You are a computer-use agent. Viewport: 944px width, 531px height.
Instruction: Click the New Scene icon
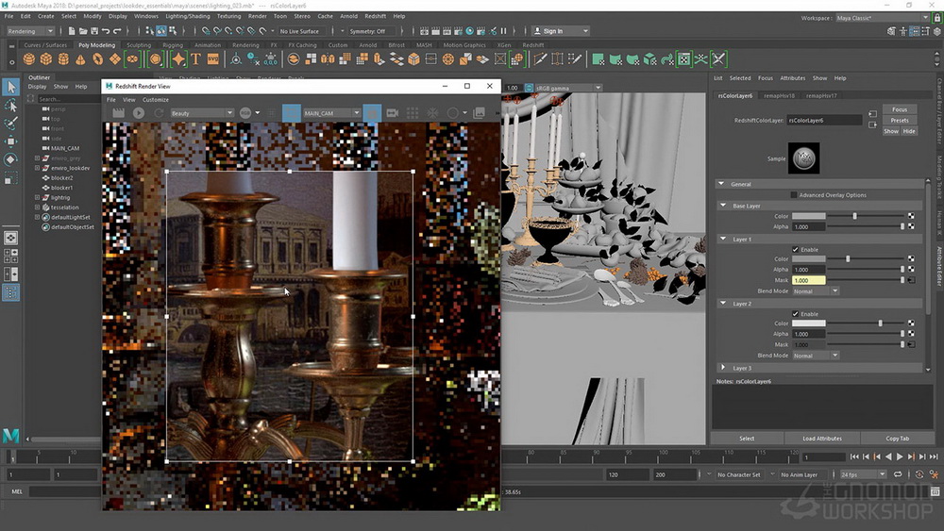[72, 31]
